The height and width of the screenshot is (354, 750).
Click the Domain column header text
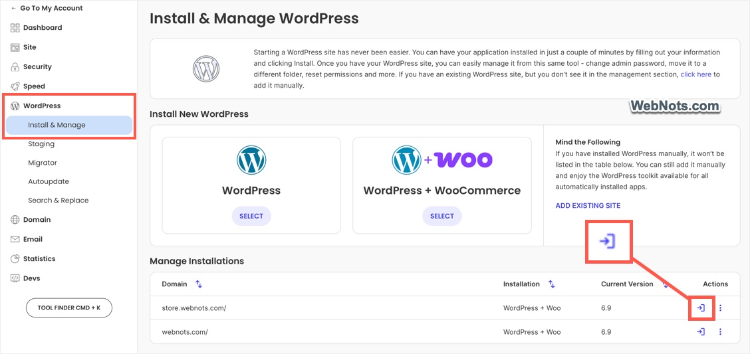pyautogui.click(x=175, y=284)
